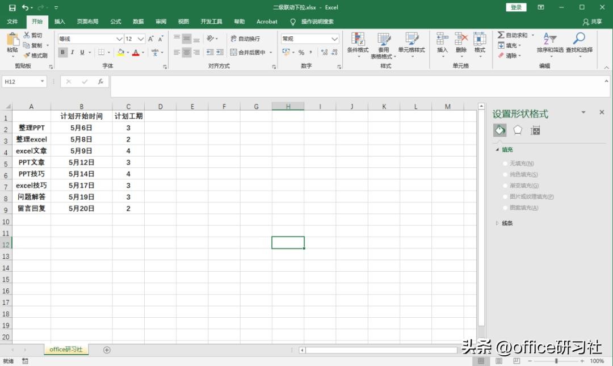This screenshot has width=613, height=366.
Task: Select the No fill radio option
Action: (505, 163)
